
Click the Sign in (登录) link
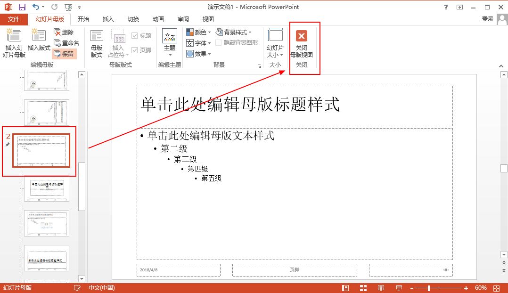click(x=487, y=19)
